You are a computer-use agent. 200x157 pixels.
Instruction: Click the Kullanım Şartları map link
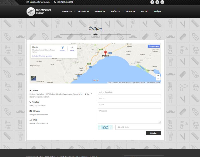tap(140, 82)
